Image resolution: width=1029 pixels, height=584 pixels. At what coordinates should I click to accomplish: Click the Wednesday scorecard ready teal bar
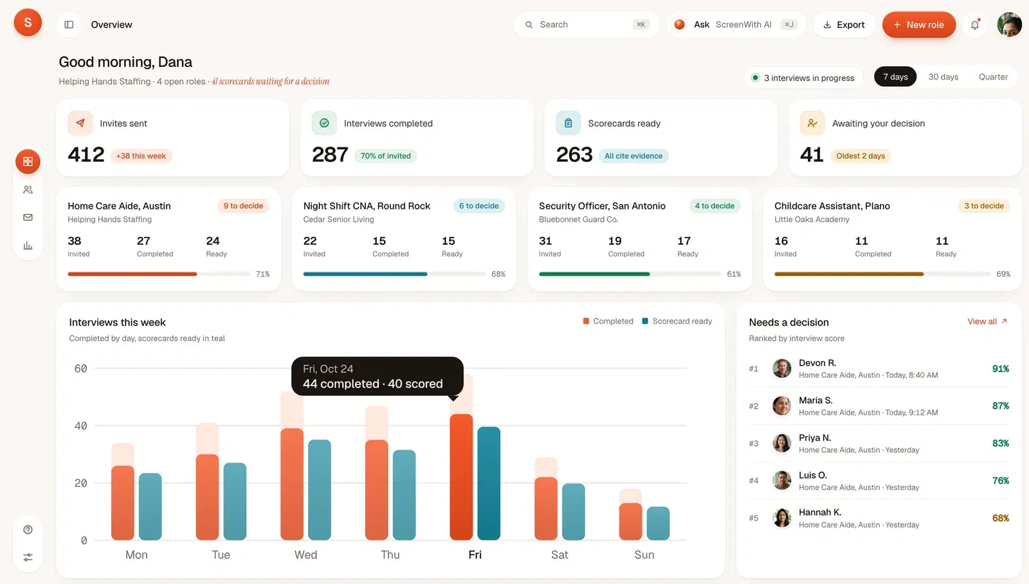coord(320,490)
